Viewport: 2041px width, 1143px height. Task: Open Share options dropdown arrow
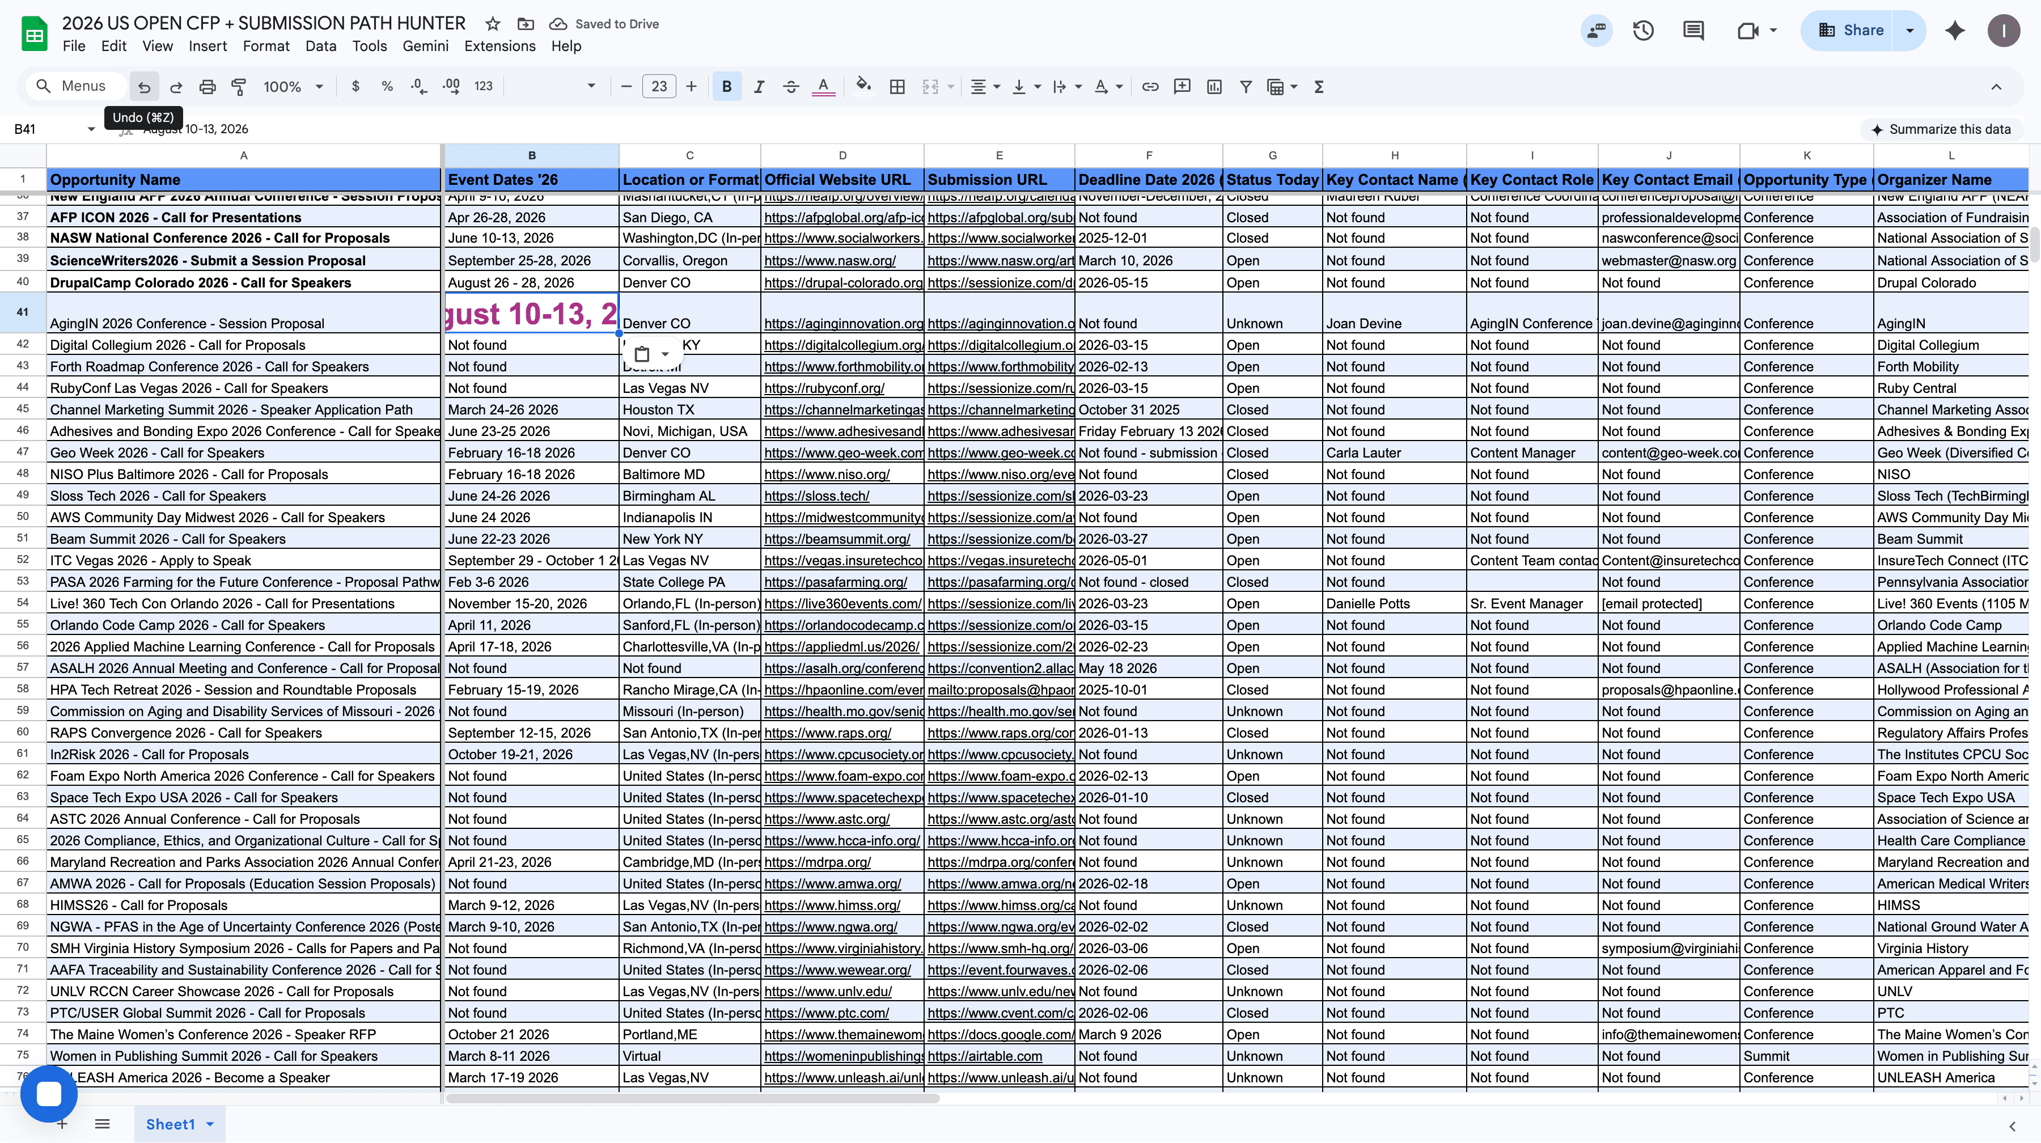coord(1909,31)
